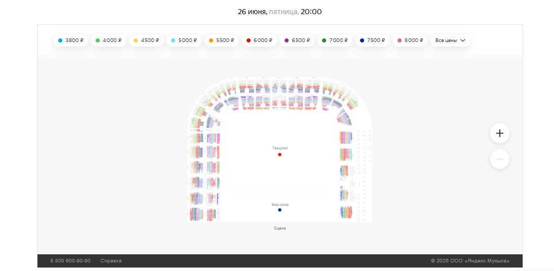The width and height of the screenshot is (554, 271).
Task: Enable the 5500 ₽ price filter
Action: (221, 40)
